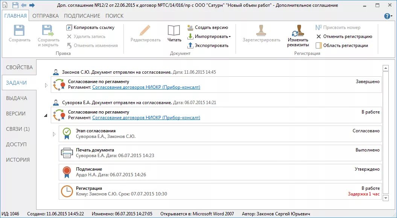Click Отменить изменения

tap(92, 45)
